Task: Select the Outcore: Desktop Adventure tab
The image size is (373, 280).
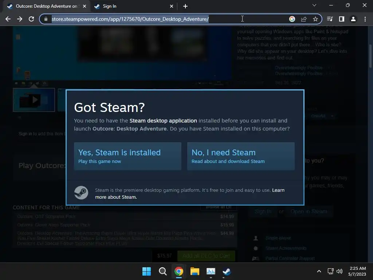Action: [x=47, y=6]
